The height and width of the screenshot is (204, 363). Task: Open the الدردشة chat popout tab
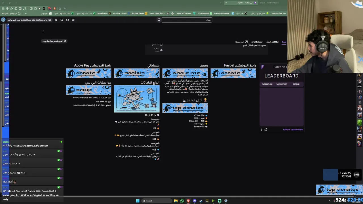coord(241,42)
